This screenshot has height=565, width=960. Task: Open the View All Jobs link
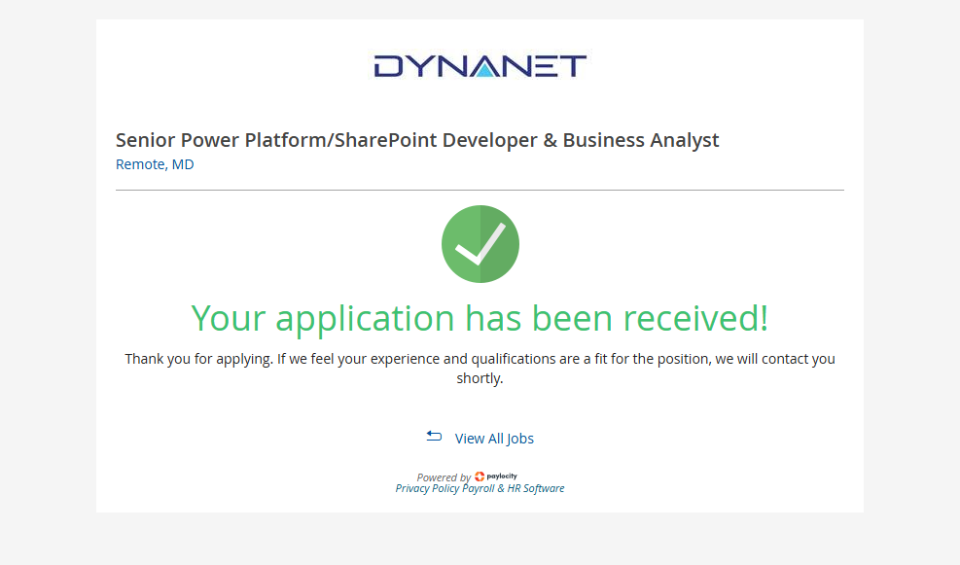[x=494, y=439]
